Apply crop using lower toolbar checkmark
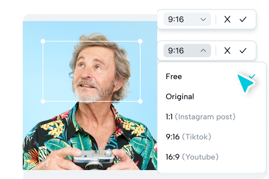269x179 pixels. tap(243, 51)
